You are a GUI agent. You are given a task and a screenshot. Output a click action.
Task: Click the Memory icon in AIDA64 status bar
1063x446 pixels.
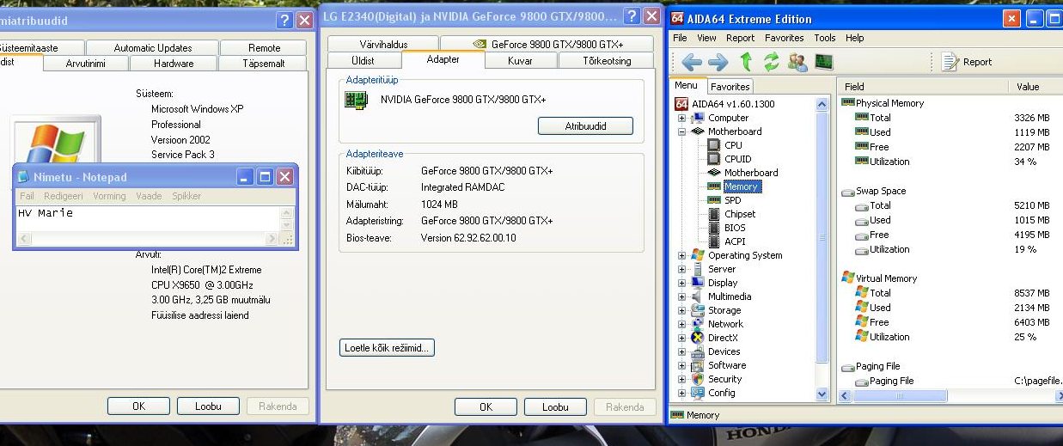(676, 415)
